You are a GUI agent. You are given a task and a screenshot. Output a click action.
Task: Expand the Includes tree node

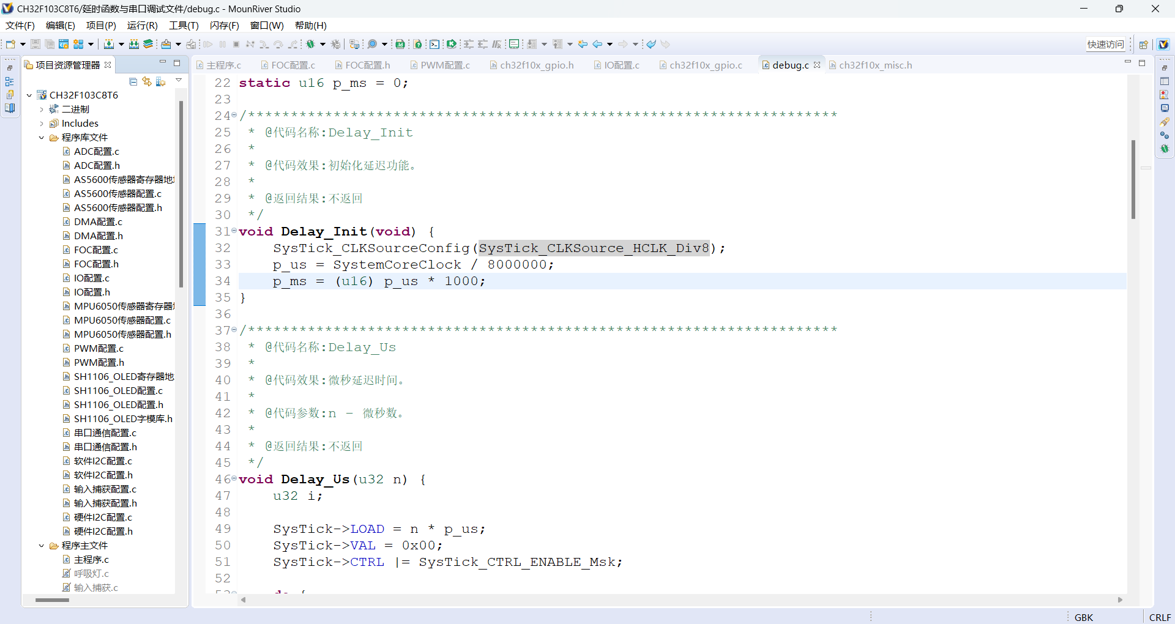42,124
